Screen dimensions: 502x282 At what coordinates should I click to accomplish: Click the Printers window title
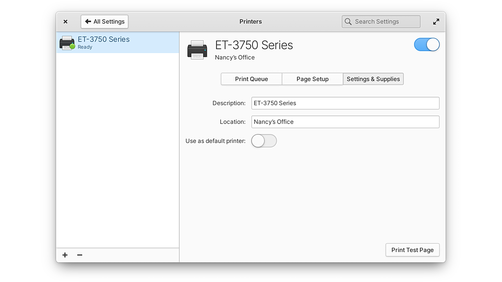[x=251, y=22]
